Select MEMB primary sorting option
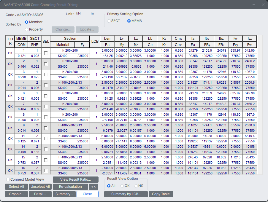Image resolution: width=268 pixels, height=202 pixels. 129,21
